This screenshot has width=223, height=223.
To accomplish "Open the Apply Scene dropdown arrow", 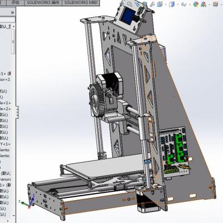I will tap(209, 4).
